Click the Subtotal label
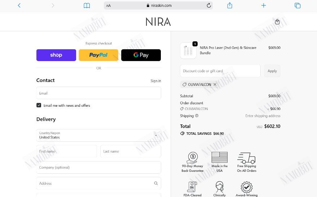 point(186,96)
